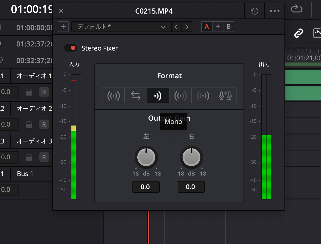
Task: Disable the Stereo Fixer toggle switch
Action: (70, 48)
